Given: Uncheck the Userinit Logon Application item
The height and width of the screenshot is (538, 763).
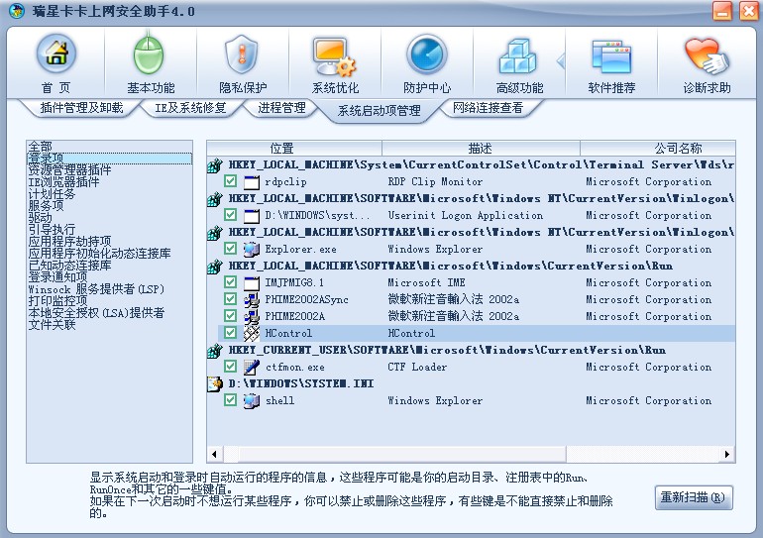Looking at the screenshot, I should (x=231, y=215).
